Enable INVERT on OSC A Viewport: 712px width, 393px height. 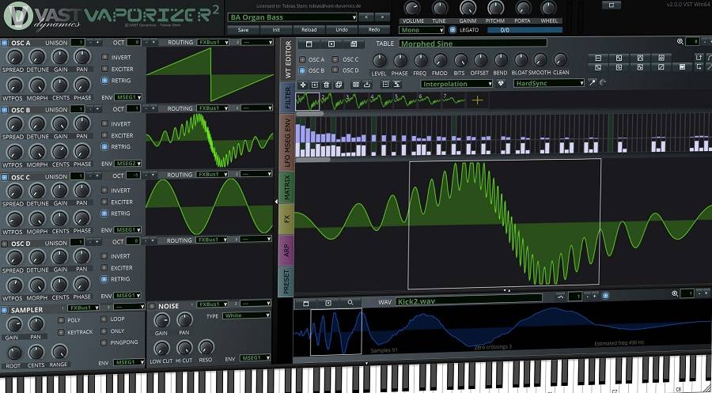coord(105,59)
